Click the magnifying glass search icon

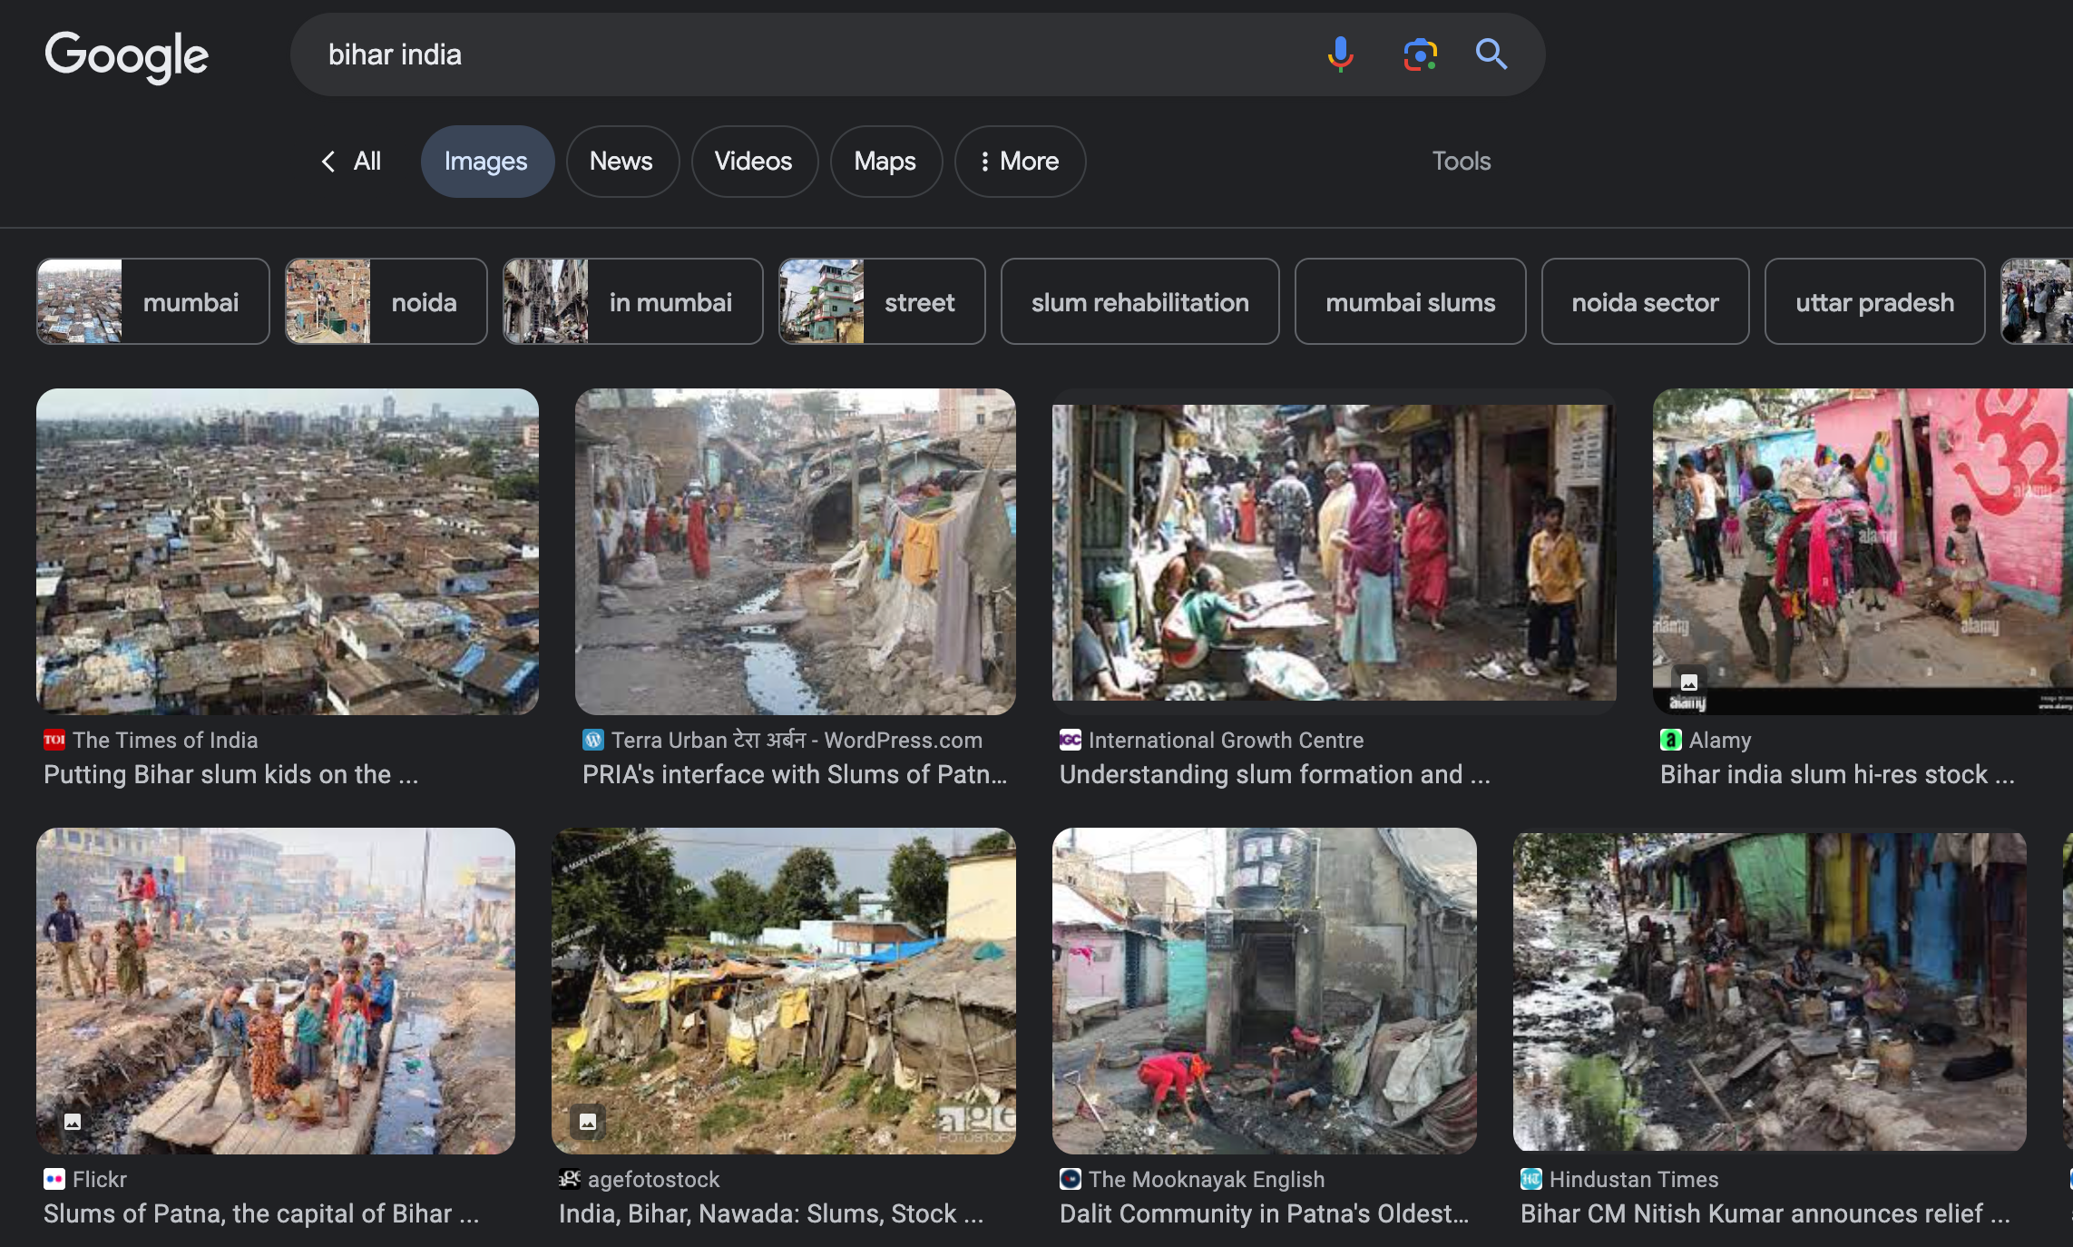coord(1491,54)
